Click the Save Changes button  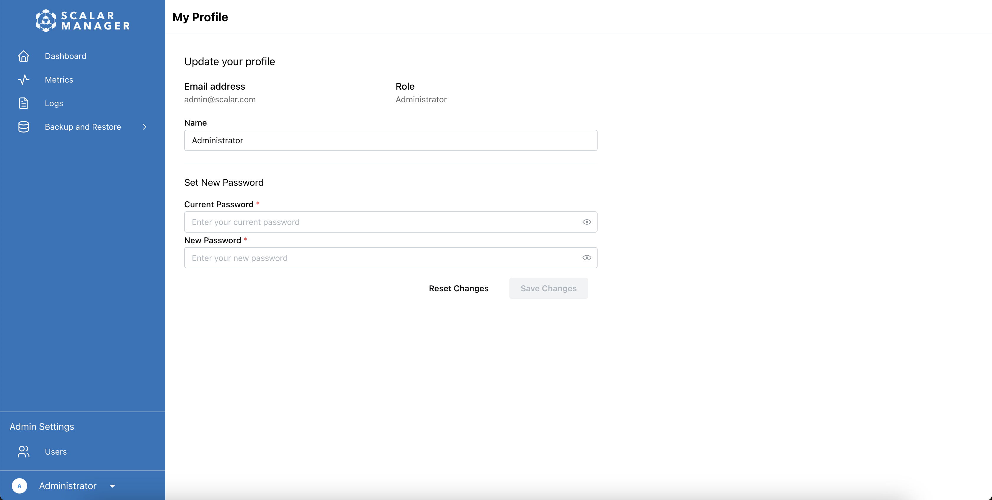coord(548,288)
